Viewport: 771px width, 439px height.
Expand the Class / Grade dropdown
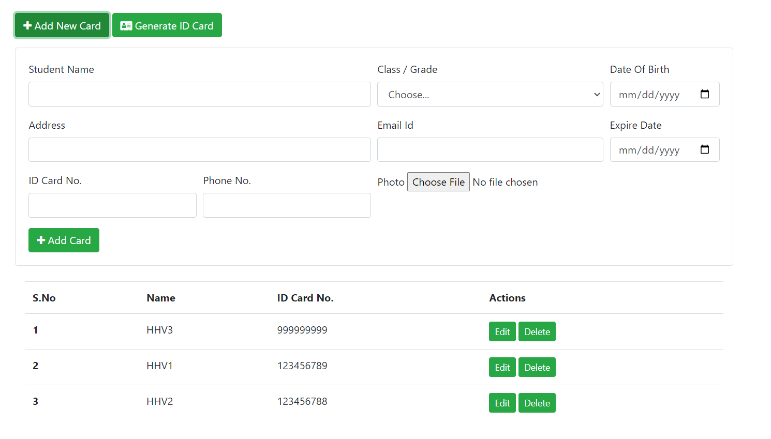coord(490,95)
